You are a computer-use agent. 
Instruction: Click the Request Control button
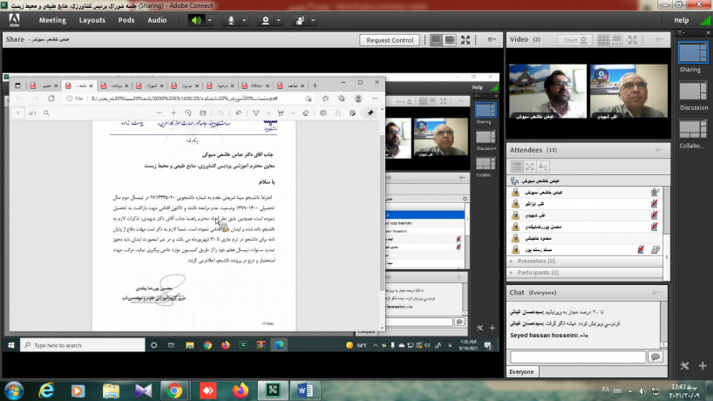coord(390,40)
